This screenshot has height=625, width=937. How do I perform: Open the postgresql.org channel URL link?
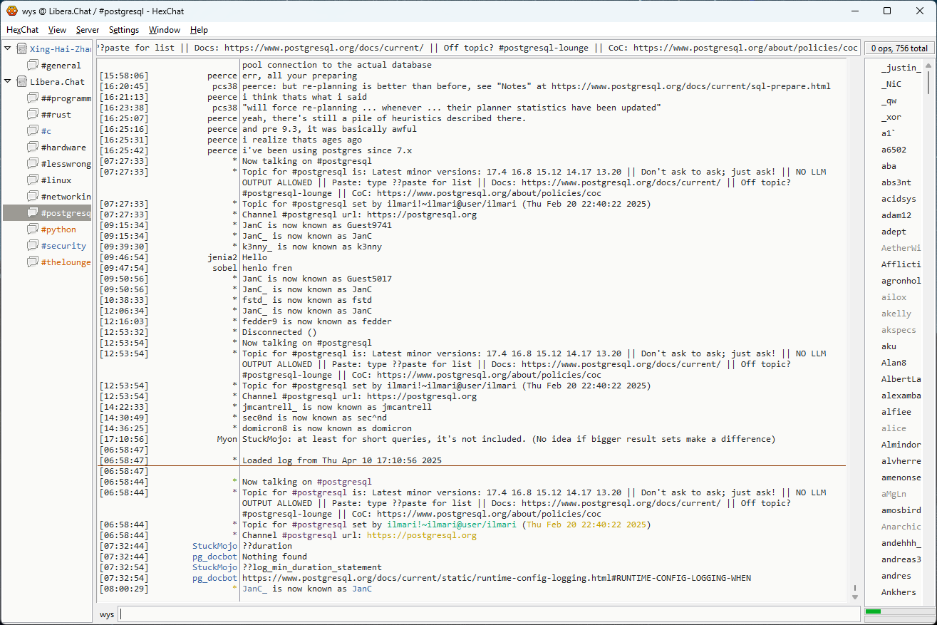click(421, 535)
